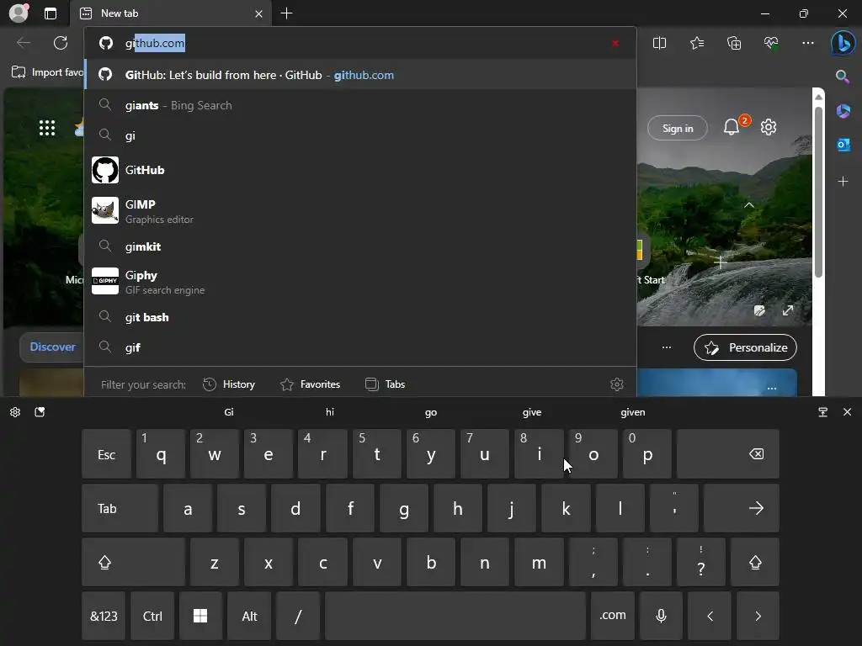Open the sidebar Search icon
This screenshot has width=862, height=646.
[x=843, y=77]
